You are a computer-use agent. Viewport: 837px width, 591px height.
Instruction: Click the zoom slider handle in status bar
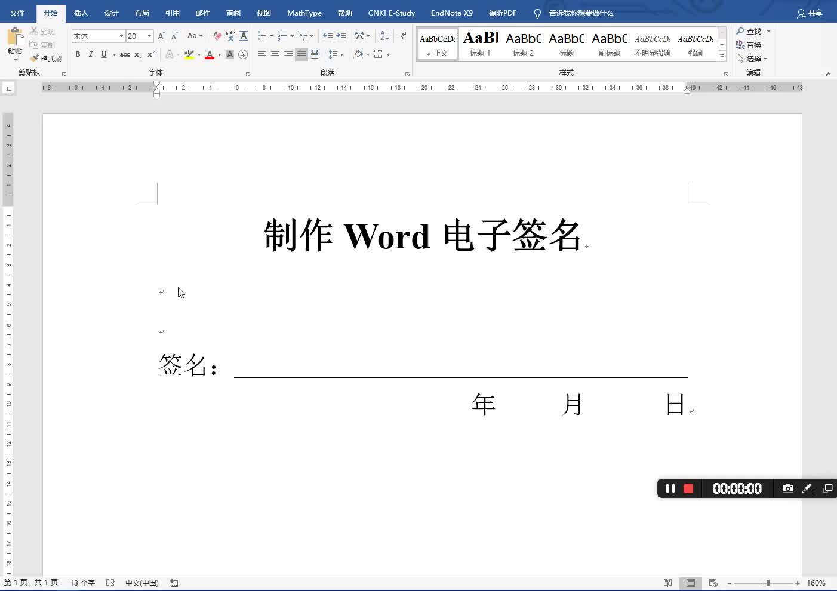tap(768, 583)
